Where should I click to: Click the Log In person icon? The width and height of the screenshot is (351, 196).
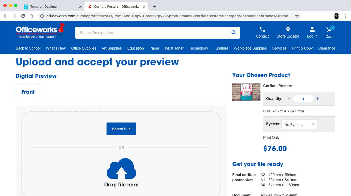(312, 29)
